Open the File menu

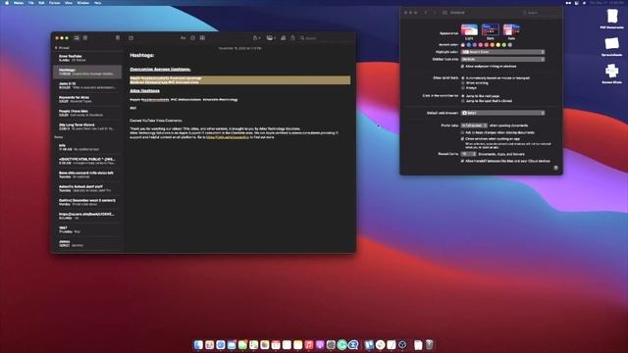pyautogui.click(x=30, y=3)
